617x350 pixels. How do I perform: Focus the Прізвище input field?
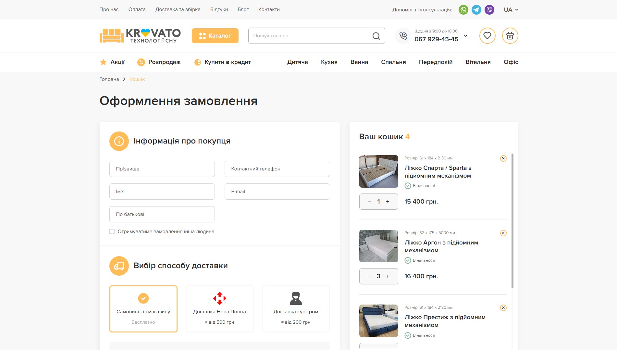162,169
